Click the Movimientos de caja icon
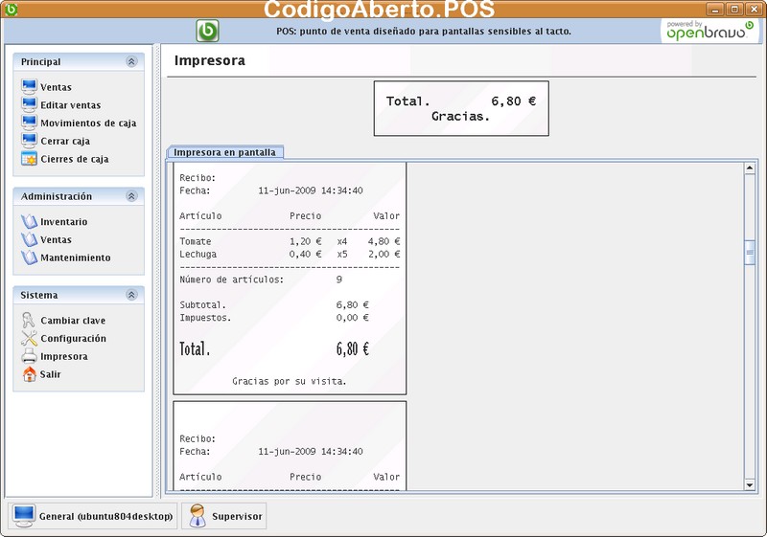The image size is (767, 537). (x=29, y=123)
